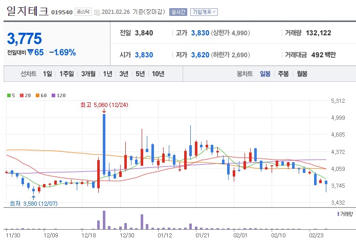
Task: Switch to 월봉 candlestick chart
Action: [x=302, y=74]
